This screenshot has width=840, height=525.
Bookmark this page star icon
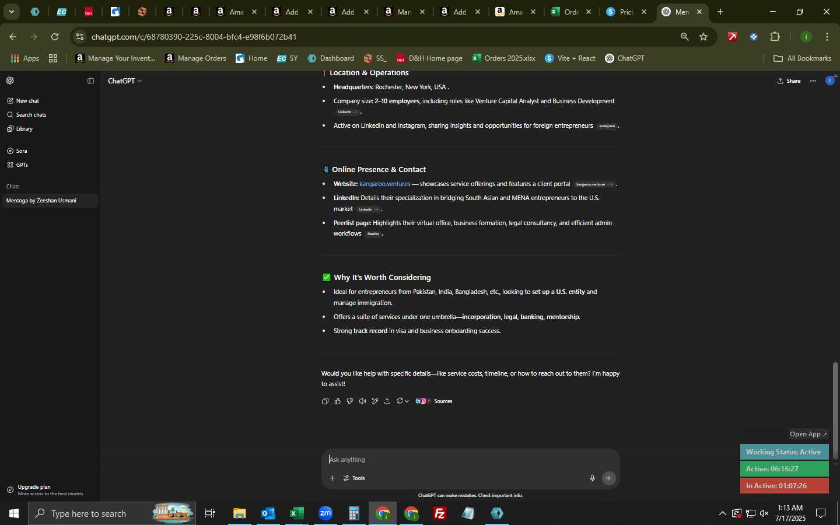tap(703, 37)
